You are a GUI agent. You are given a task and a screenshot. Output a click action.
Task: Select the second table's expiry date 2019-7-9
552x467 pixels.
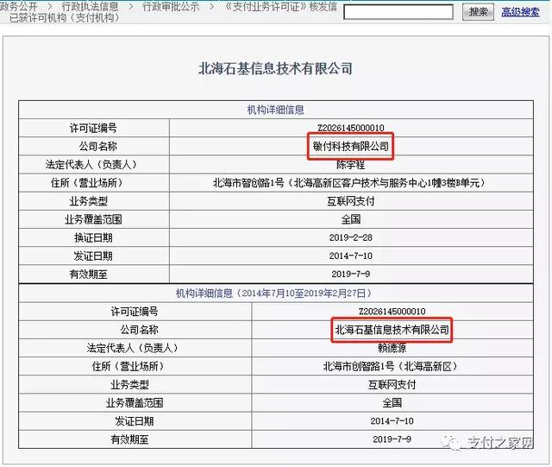click(392, 439)
